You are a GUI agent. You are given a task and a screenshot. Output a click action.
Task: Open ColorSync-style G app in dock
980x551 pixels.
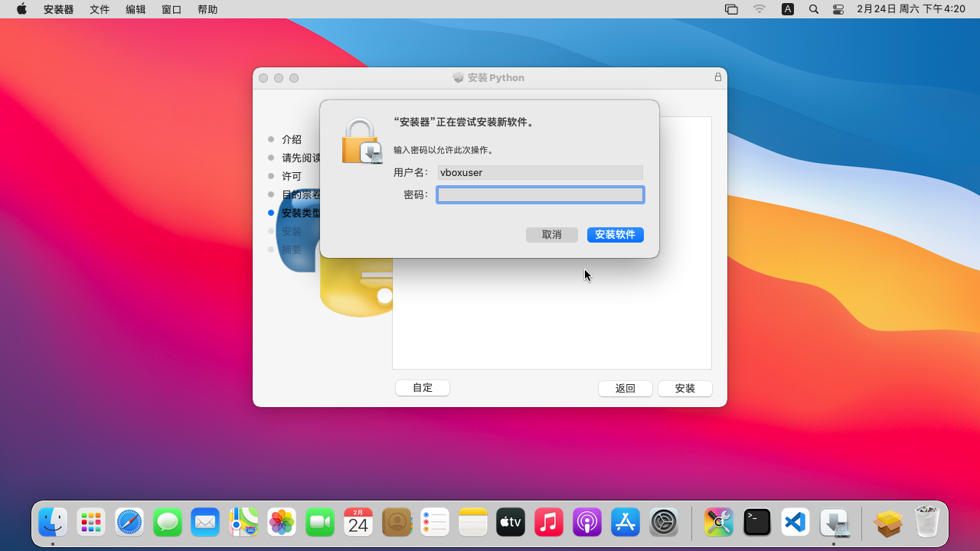click(719, 523)
